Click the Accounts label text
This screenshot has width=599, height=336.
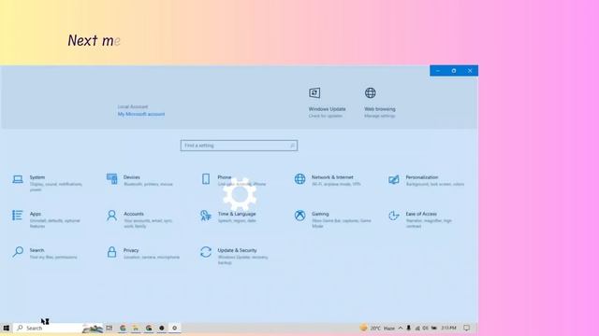pos(134,214)
